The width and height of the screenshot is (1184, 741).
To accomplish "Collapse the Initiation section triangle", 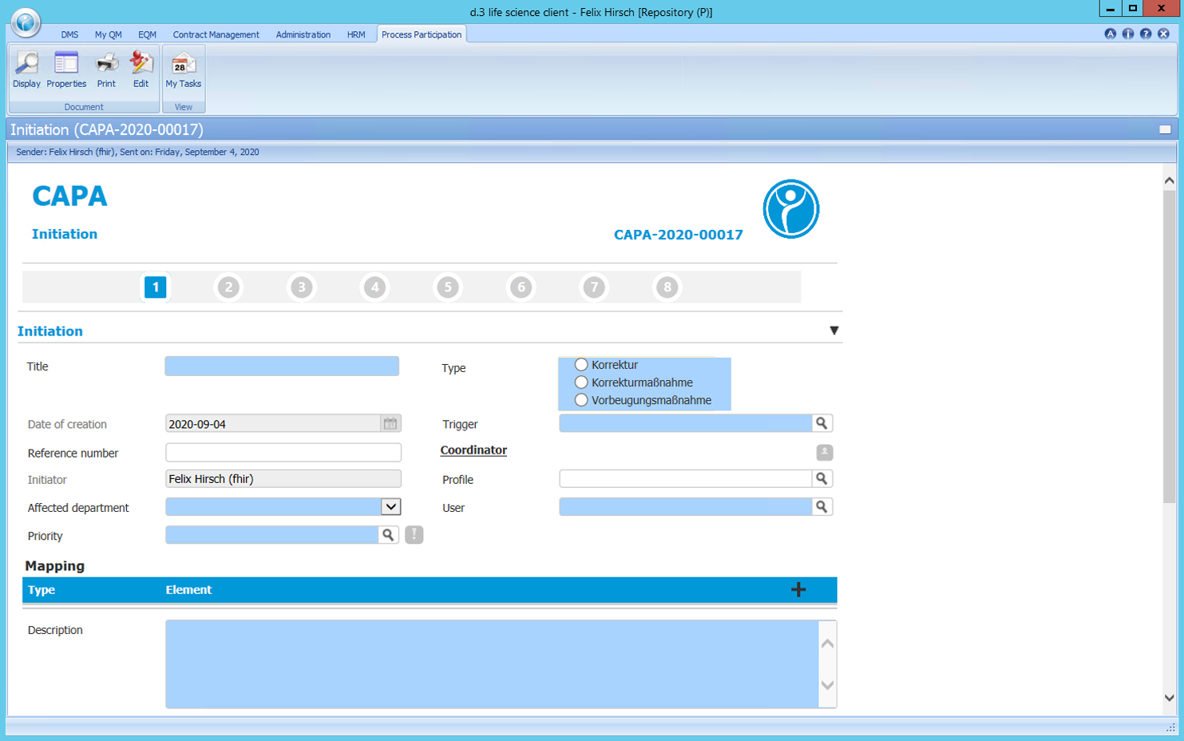I will [834, 330].
